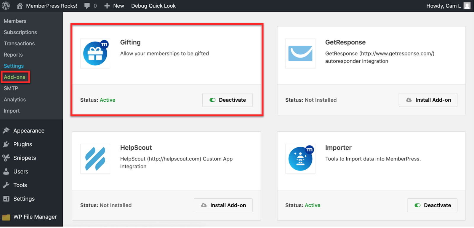Open the Tools menu label
The height and width of the screenshot is (228, 474).
tap(20, 185)
